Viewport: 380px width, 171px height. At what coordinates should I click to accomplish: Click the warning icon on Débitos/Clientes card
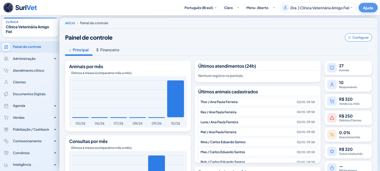point(332,118)
